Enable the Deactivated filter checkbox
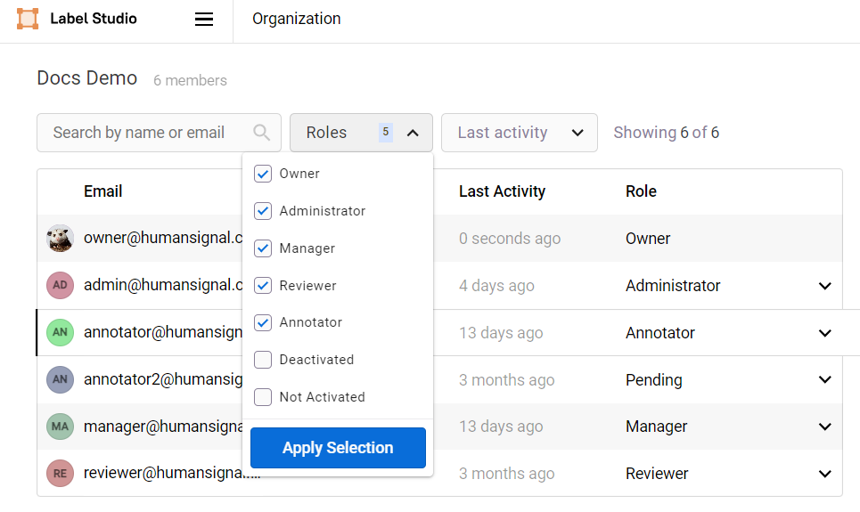The width and height of the screenshot is (860, 512). click(263, 360)
